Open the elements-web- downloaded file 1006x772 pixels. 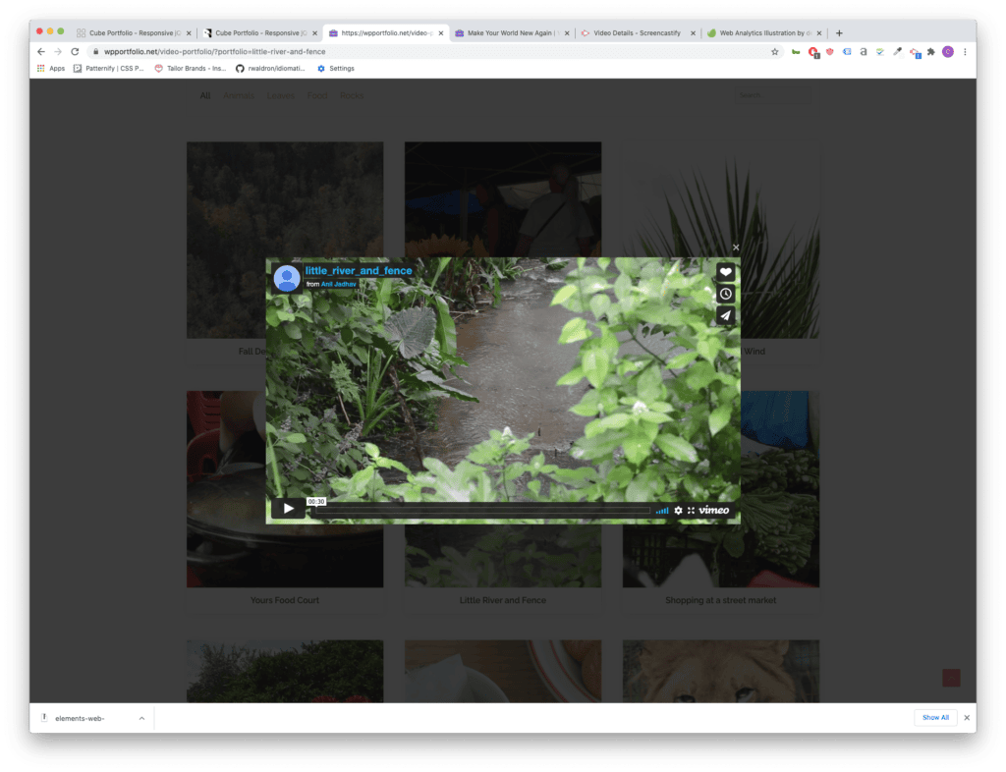(80, 719)
